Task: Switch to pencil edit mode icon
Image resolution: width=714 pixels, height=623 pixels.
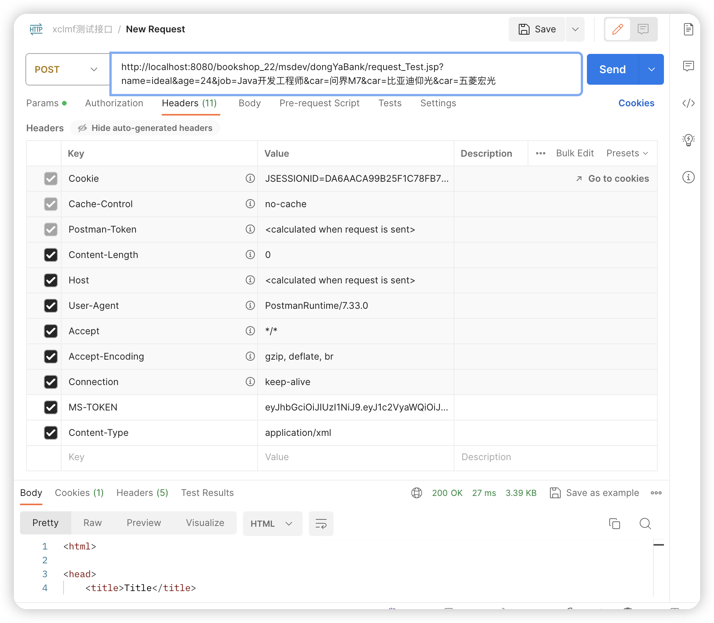Action: tap(617, 29)
